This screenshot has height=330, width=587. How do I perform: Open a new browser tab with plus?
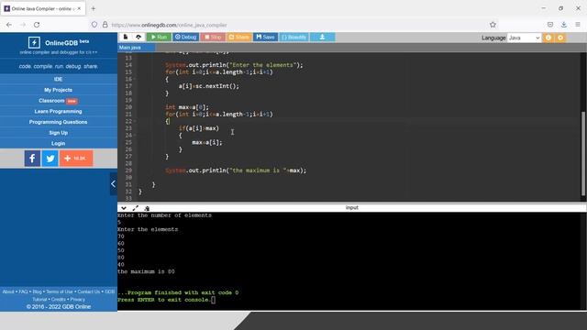[94, 8]
